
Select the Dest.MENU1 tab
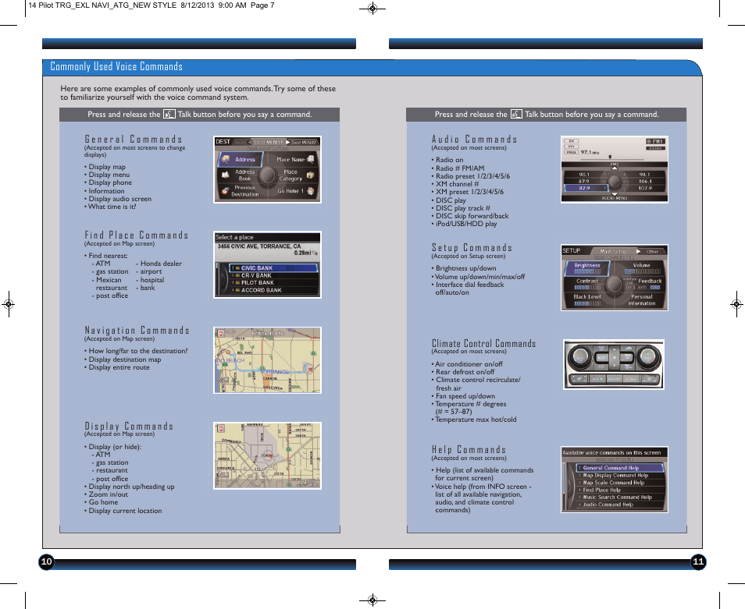[269, 142]
